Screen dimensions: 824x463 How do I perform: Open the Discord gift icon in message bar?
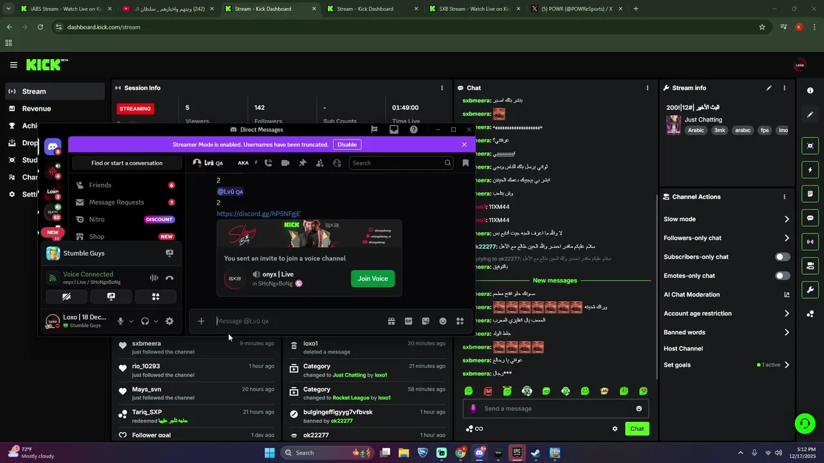point(391,321)
